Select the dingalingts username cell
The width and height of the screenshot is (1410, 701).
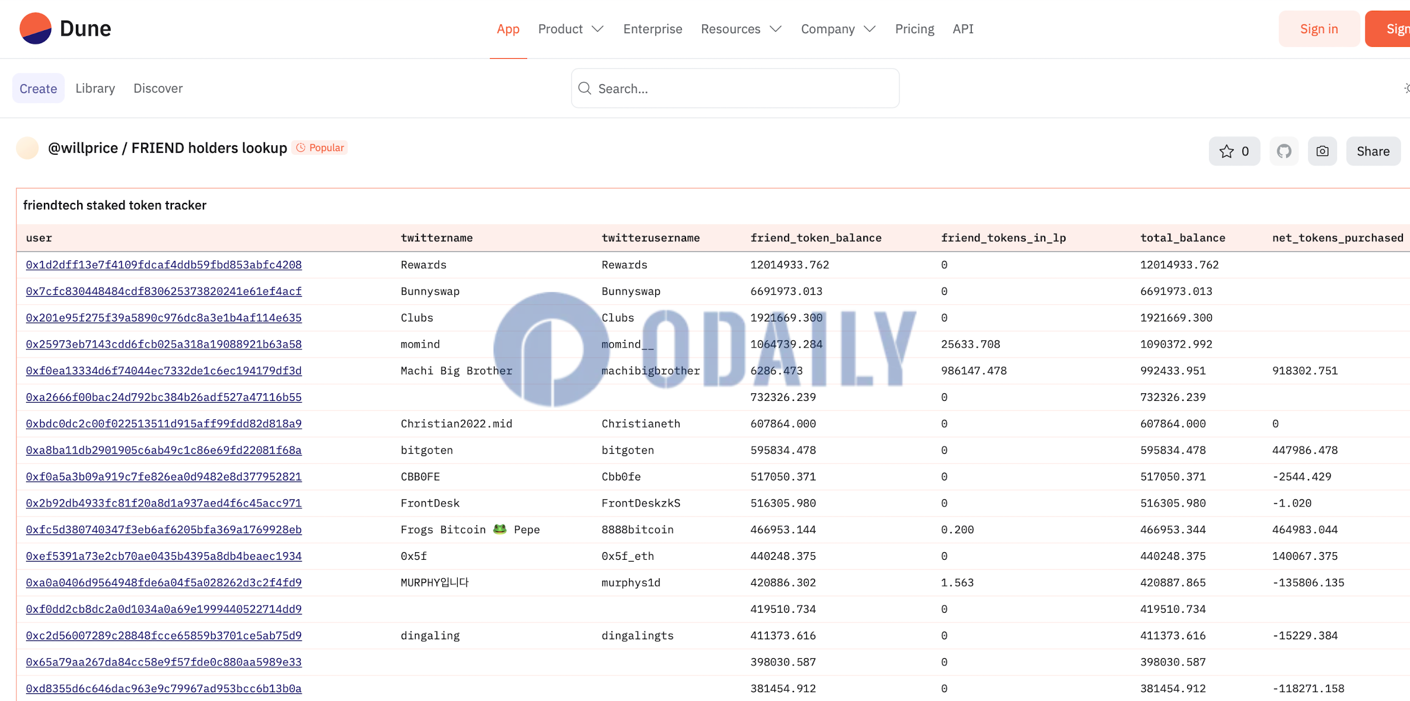coord(637,635)
